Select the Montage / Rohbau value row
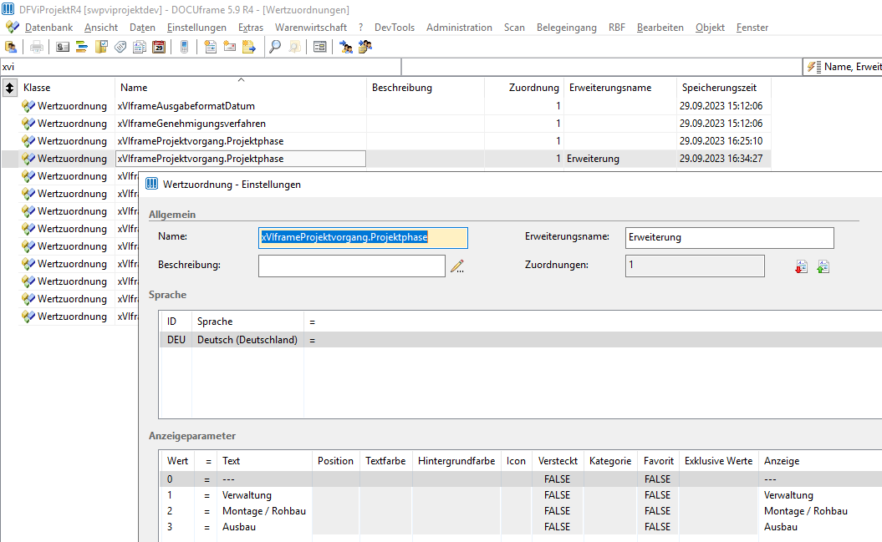882x542 pixels. pyautogui.click(x=520, y=511)
